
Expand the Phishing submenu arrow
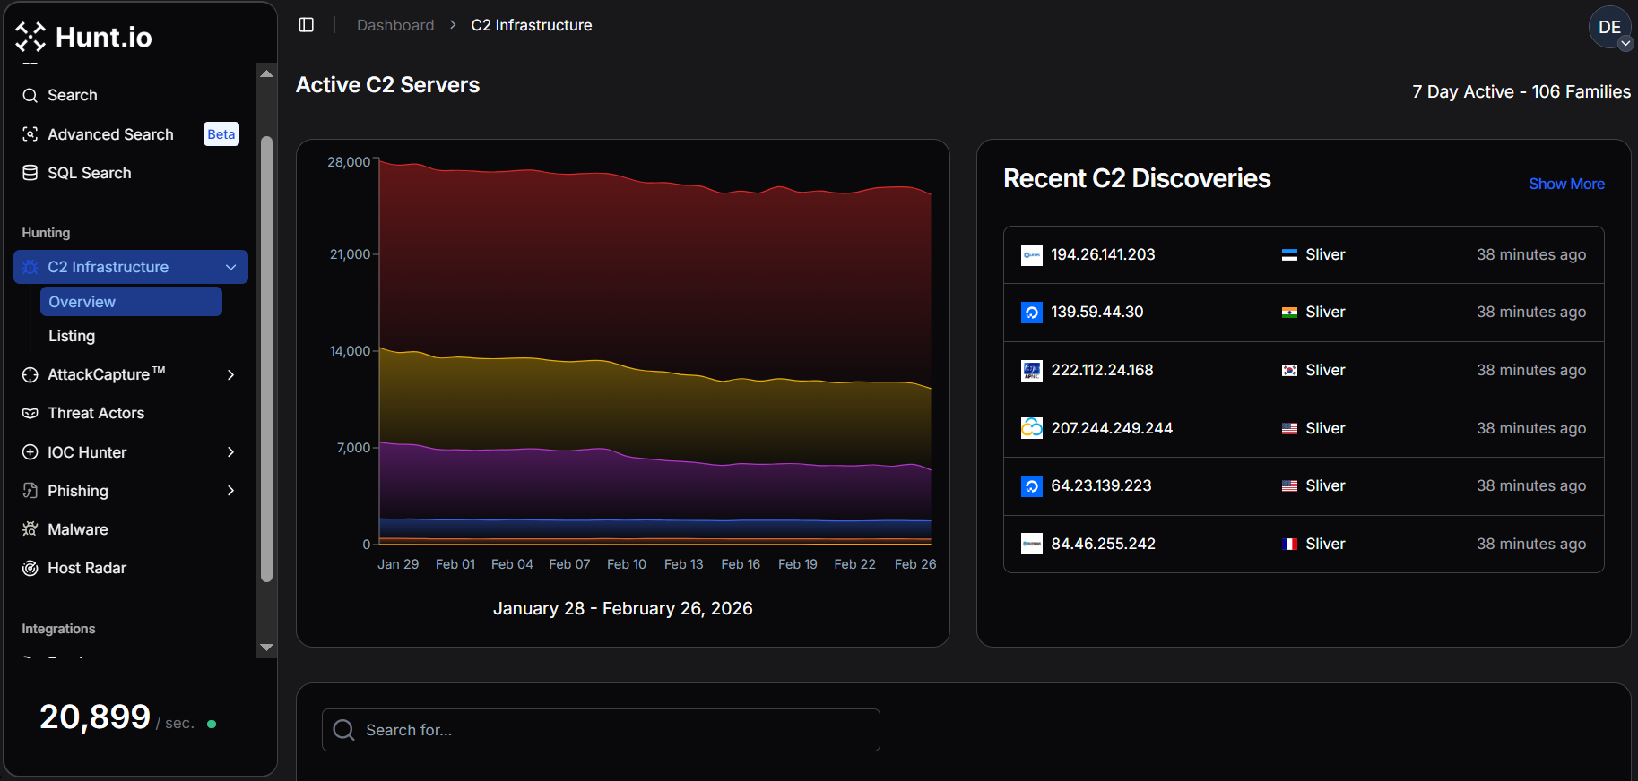(230, 491)
